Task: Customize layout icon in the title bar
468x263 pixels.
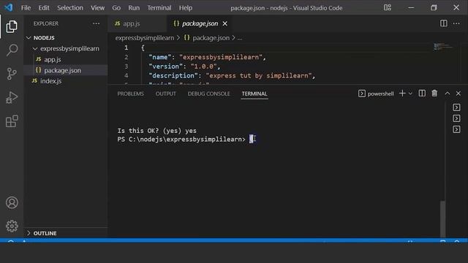Action: (388, 8)
